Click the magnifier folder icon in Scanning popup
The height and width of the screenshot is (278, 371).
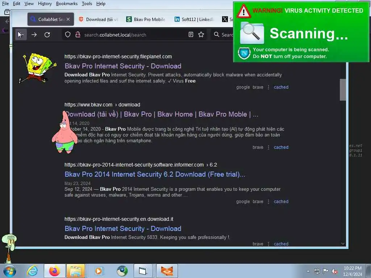tap(252, 33)
